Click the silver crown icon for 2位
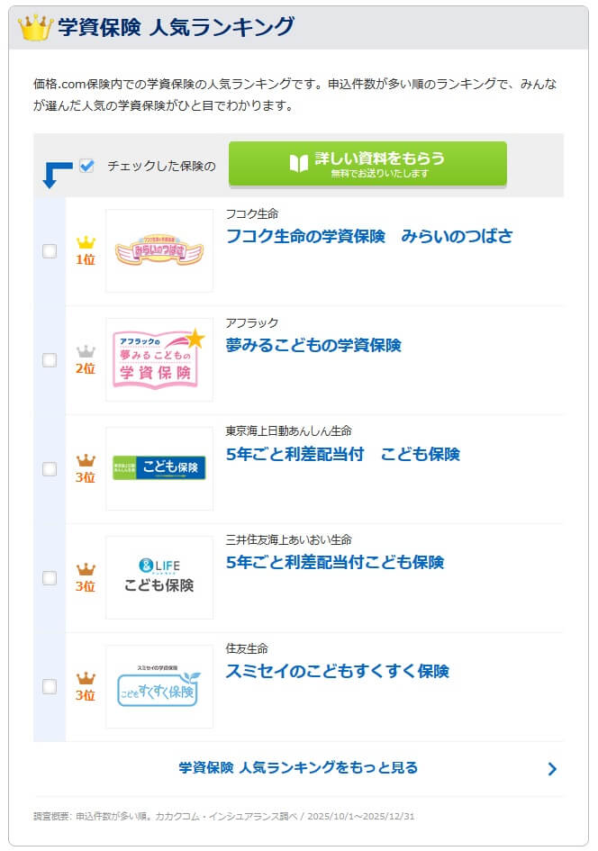The height and width of the screenshot is (851, 598). (86, 351)
